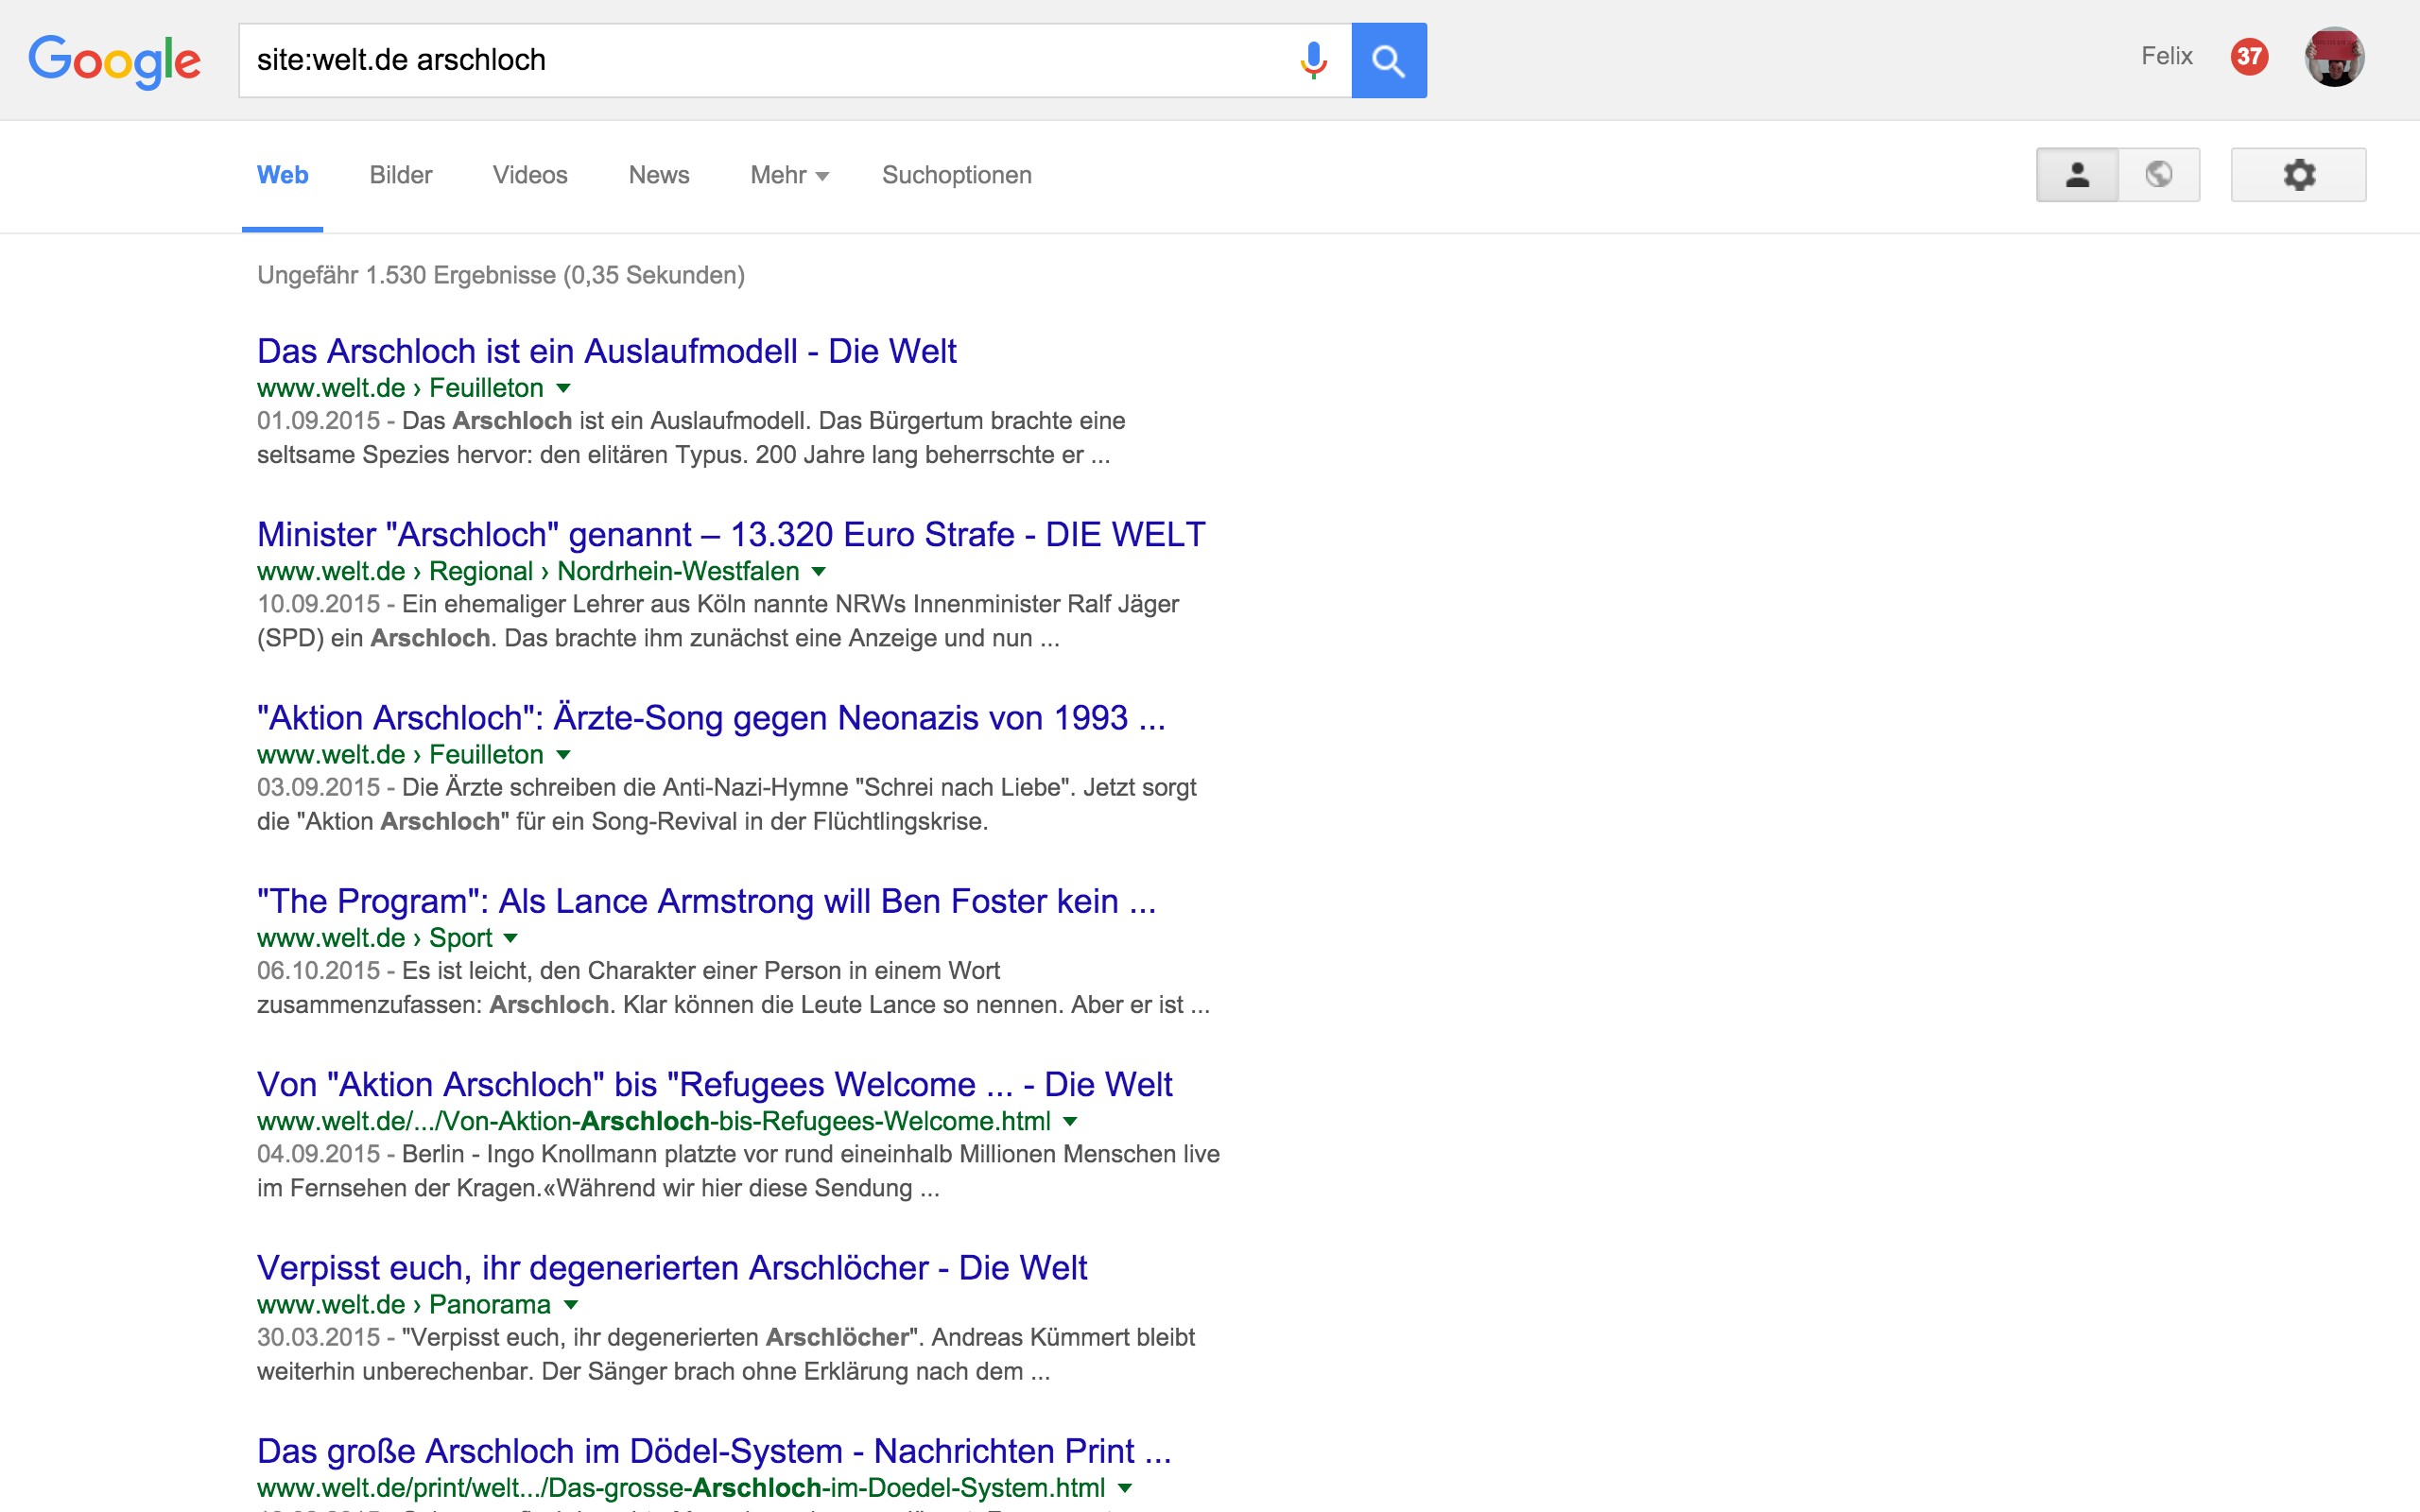Open the Ärzte-Song gegen Neonazis result
The height and width of the screenshot is (1512, 2420).
711,717
